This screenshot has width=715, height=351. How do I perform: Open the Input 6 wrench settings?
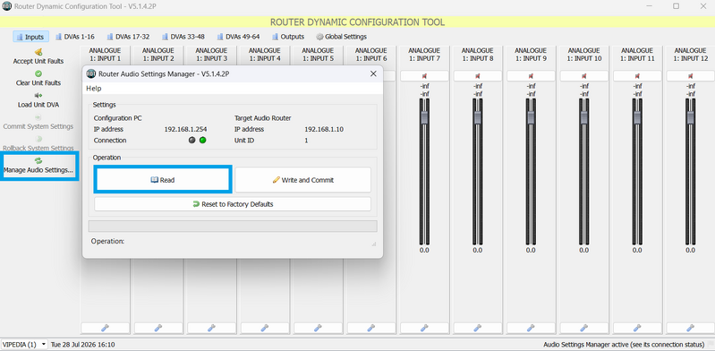point(371,328)
